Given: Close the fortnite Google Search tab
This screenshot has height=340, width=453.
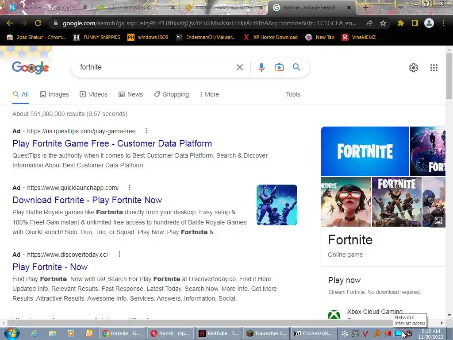Looking at the screenshot, I should point(349,8).
